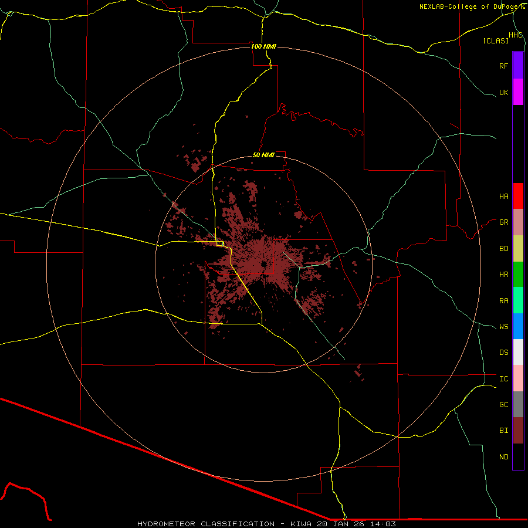
Task: Click the HR legend label
Action: [504, 275]
